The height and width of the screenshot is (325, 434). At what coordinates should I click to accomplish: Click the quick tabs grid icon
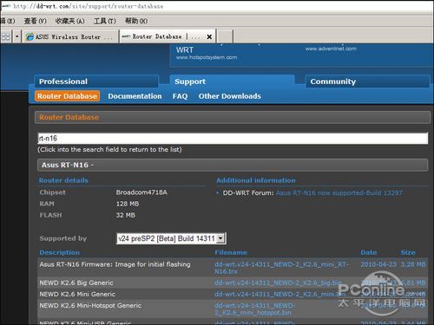(5, 36)
